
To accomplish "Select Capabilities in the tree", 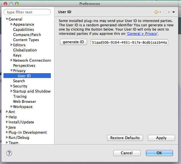I will click(23, 29).
